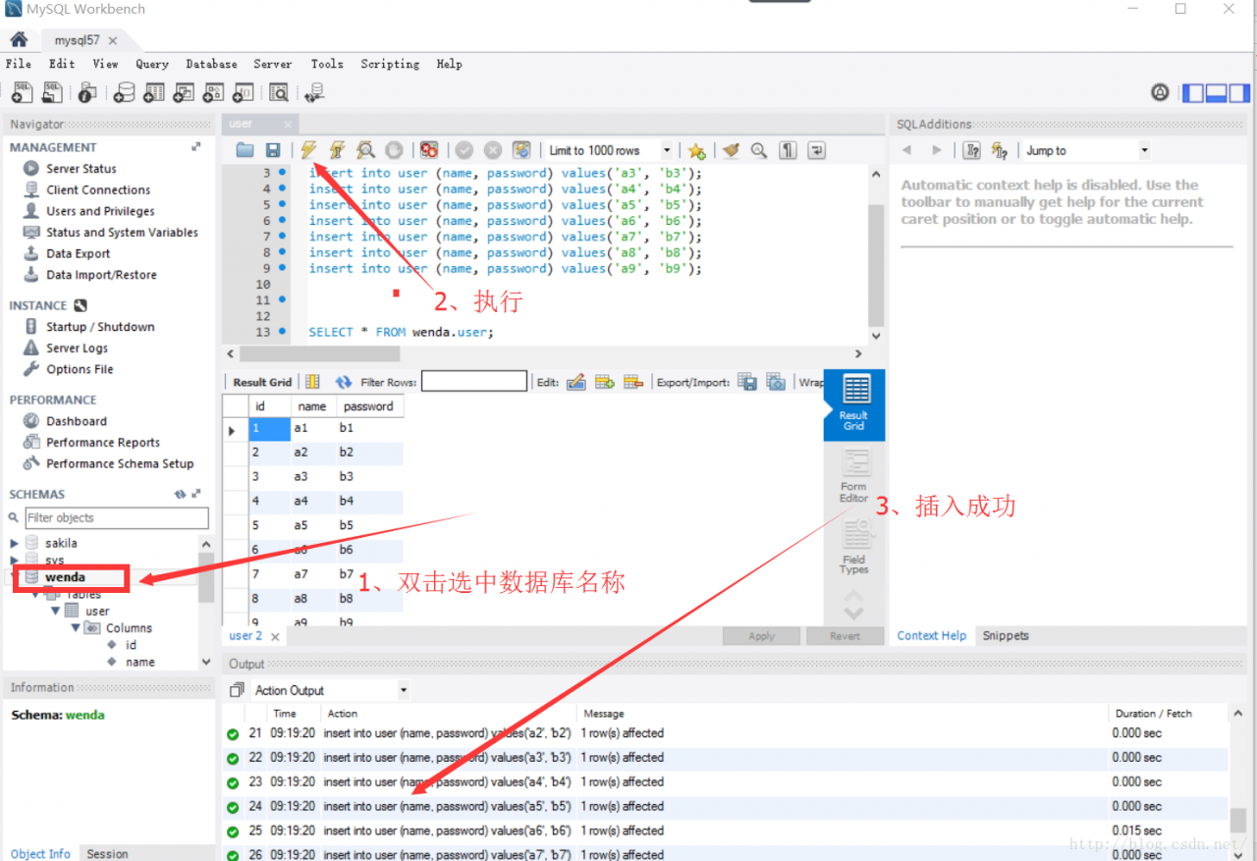Viewport: 1257px width, 861px height.
Task: Click the Apply button
Action: click(760, 635)
